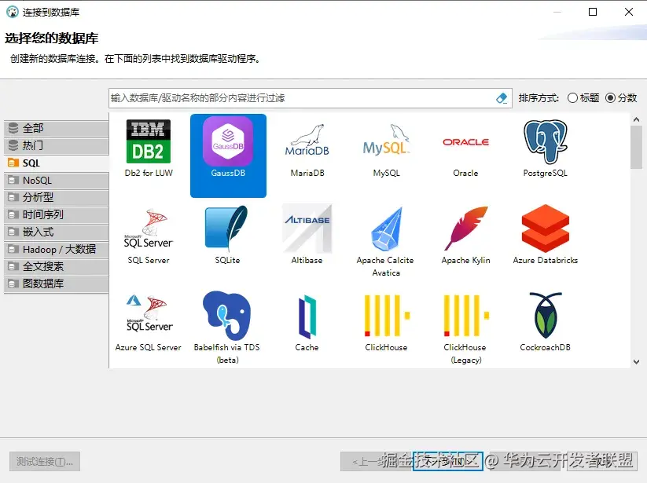This screenshot has width=647, height=483.
Task: Switch to the NoSQL category
Action: [57, 180]
